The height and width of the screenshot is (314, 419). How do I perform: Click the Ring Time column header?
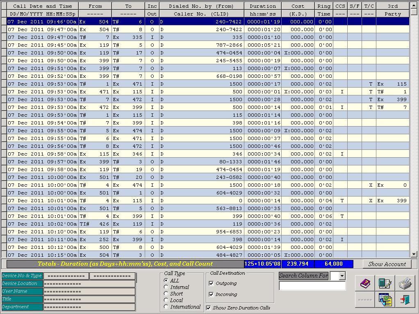[323, 10]
